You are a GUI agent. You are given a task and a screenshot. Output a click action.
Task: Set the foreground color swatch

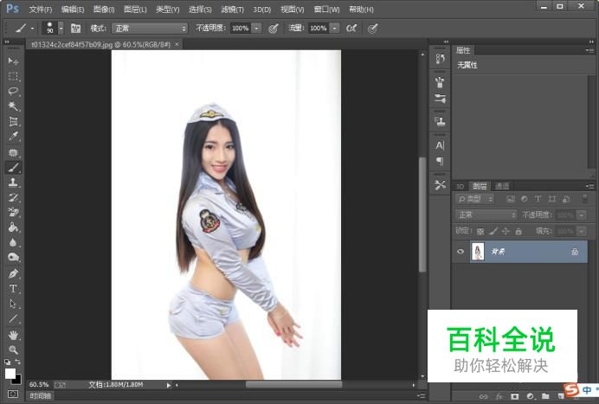click(x=10, y=373)
